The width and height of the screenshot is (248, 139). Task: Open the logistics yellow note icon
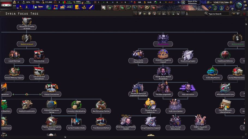[77, 7]
